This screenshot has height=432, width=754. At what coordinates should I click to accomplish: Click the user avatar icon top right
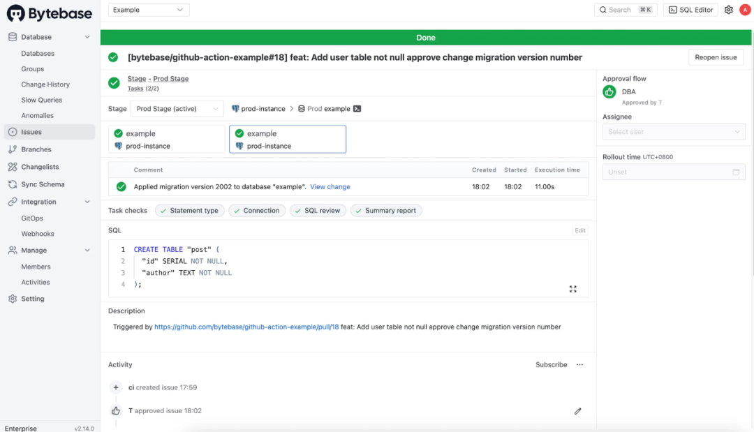tap(744, 10)
